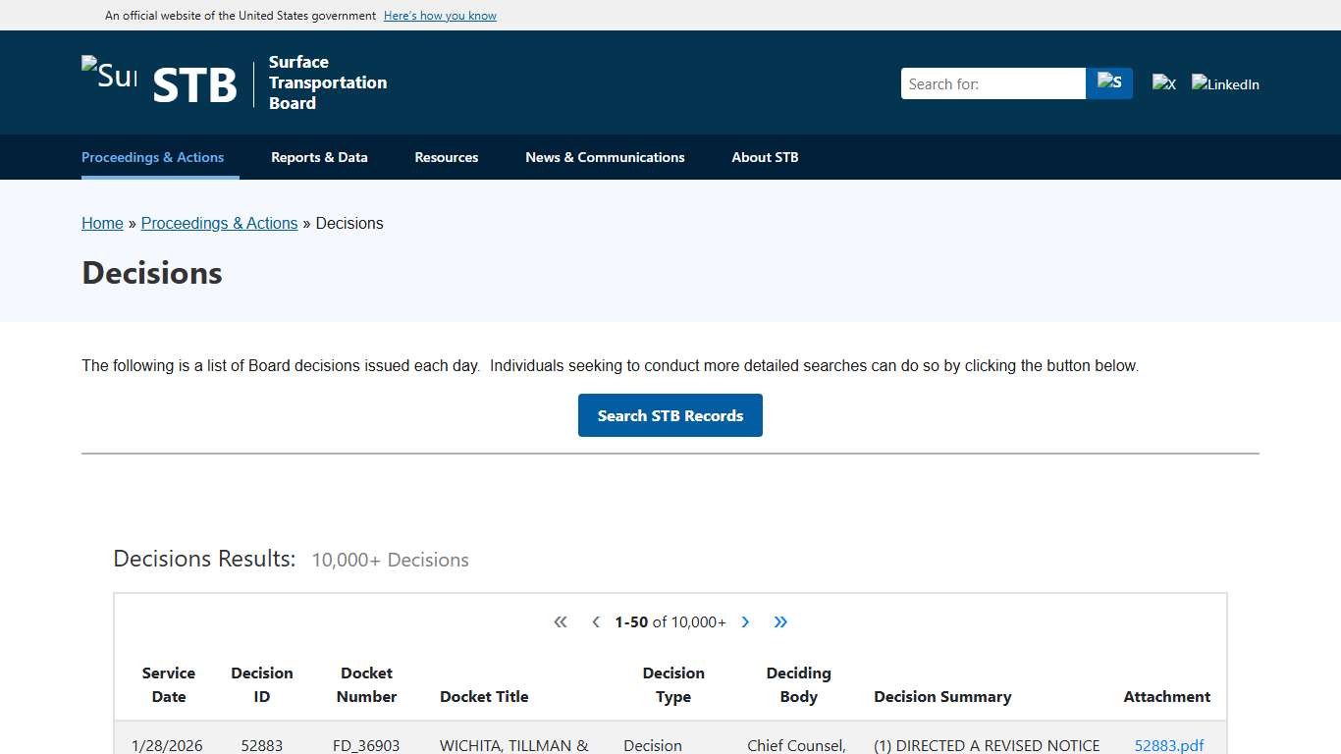The image size is (1341, 754).
Task: Open the LinkedIn social icon
Action: tap(1225, 84)
